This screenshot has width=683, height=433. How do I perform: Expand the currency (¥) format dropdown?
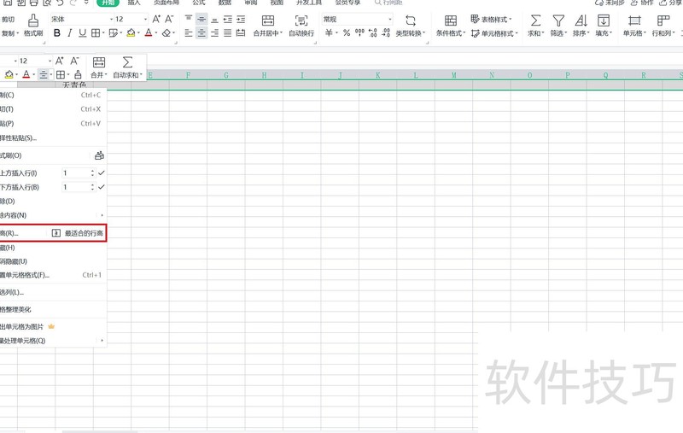pos(336,33)
